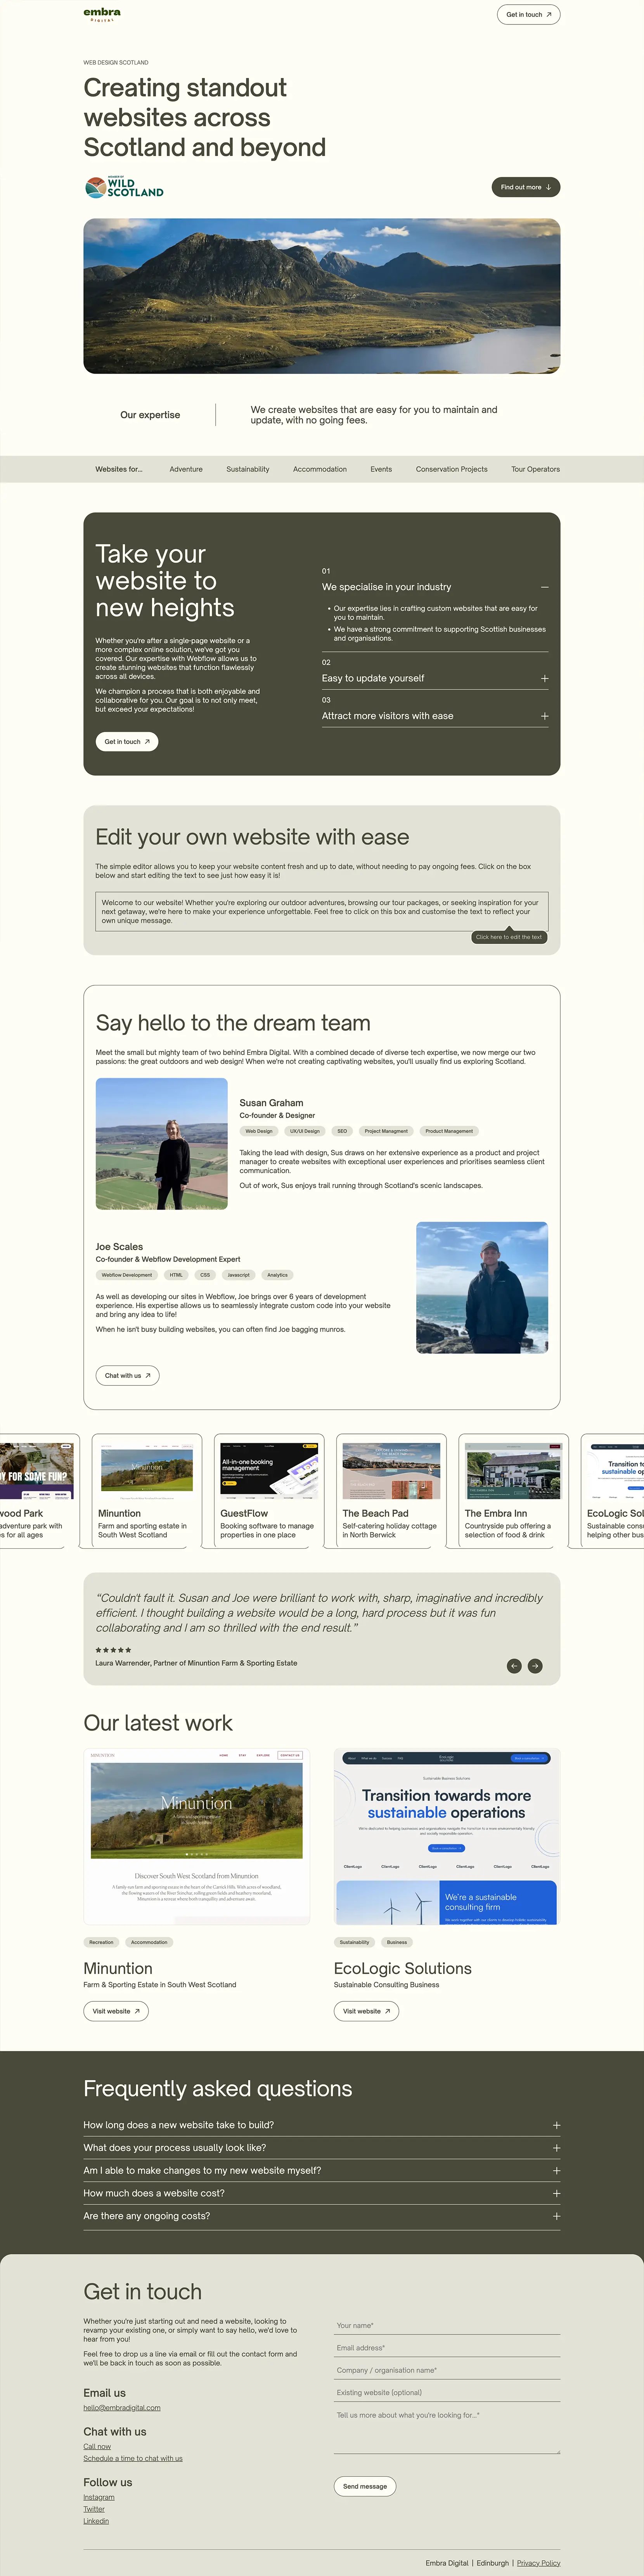Open The Beach Pad carousel card
644x2576 pixels.
click(391, 1491)
